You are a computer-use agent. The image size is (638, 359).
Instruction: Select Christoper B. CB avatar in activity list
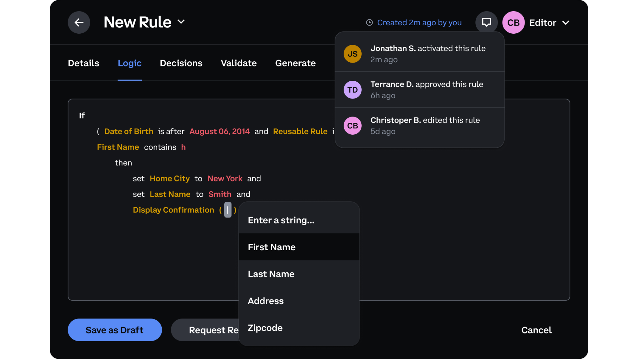tap(353, 126)
